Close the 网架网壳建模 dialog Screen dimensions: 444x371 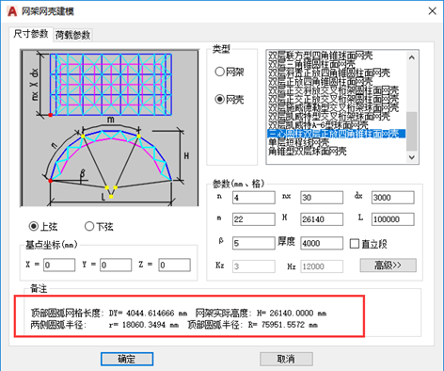click(x=433, y=11)
